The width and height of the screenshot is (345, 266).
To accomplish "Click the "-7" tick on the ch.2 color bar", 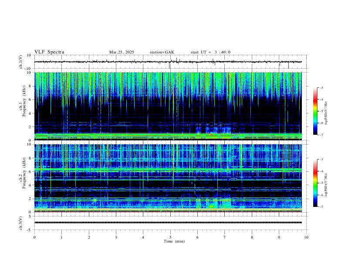I will pos(321,207).
